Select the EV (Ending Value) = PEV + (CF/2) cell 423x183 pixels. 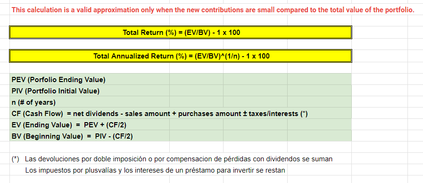tap(90, 125)
